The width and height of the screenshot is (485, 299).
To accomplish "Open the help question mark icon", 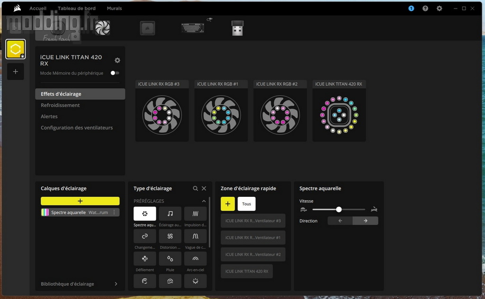I will 425,9.
